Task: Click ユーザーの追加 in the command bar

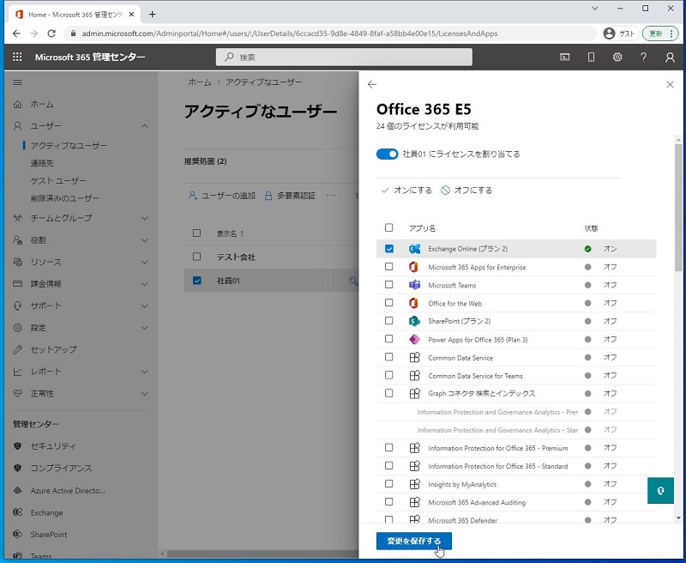Action: point(222,196)
